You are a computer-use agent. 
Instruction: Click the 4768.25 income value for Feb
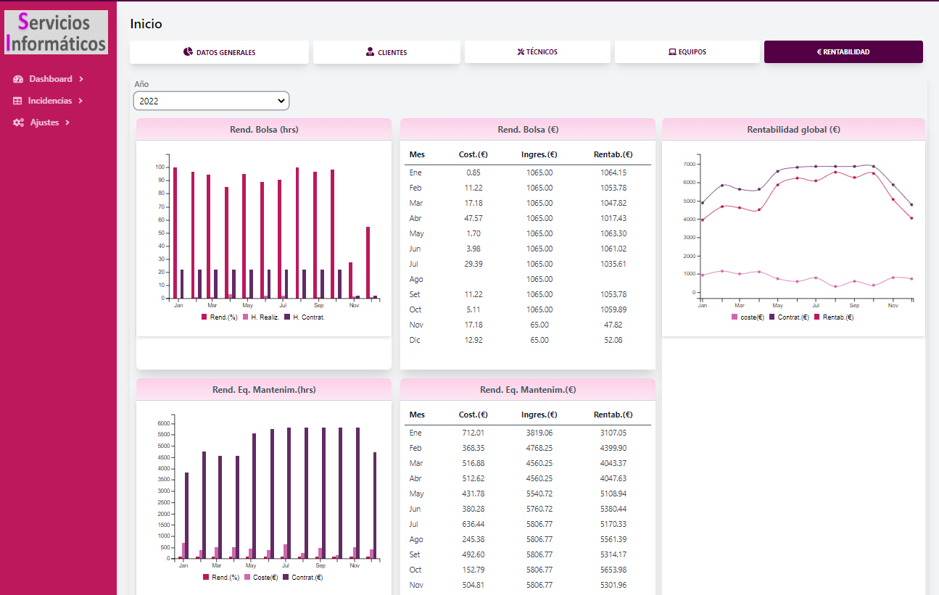[539, 448]
